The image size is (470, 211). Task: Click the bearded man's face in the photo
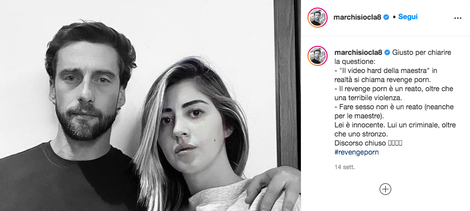point(87,90)
